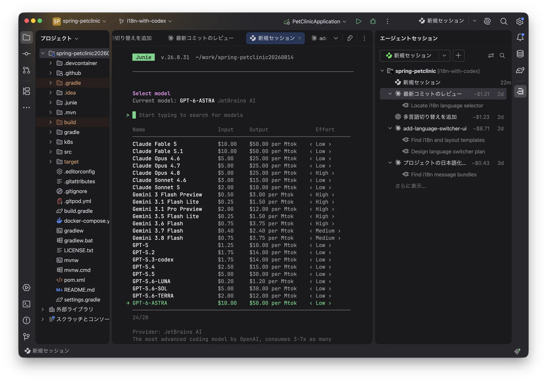Show hidden tabs dropdown chevron

pyautogui.click(x=336, y=38)
